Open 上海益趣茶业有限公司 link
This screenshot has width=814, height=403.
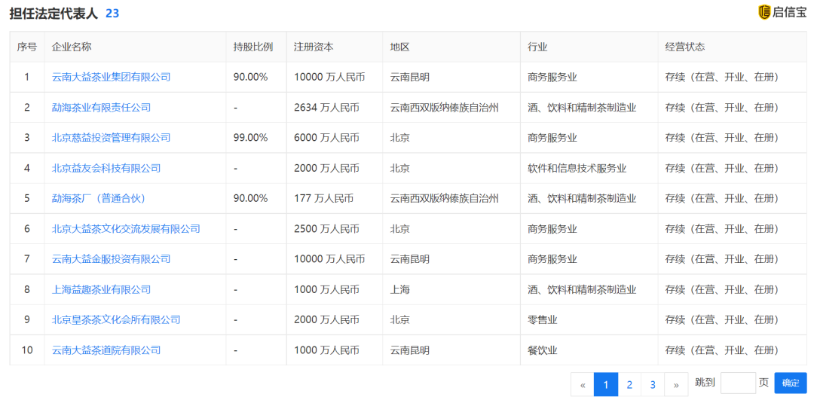(x=101, y=289)
